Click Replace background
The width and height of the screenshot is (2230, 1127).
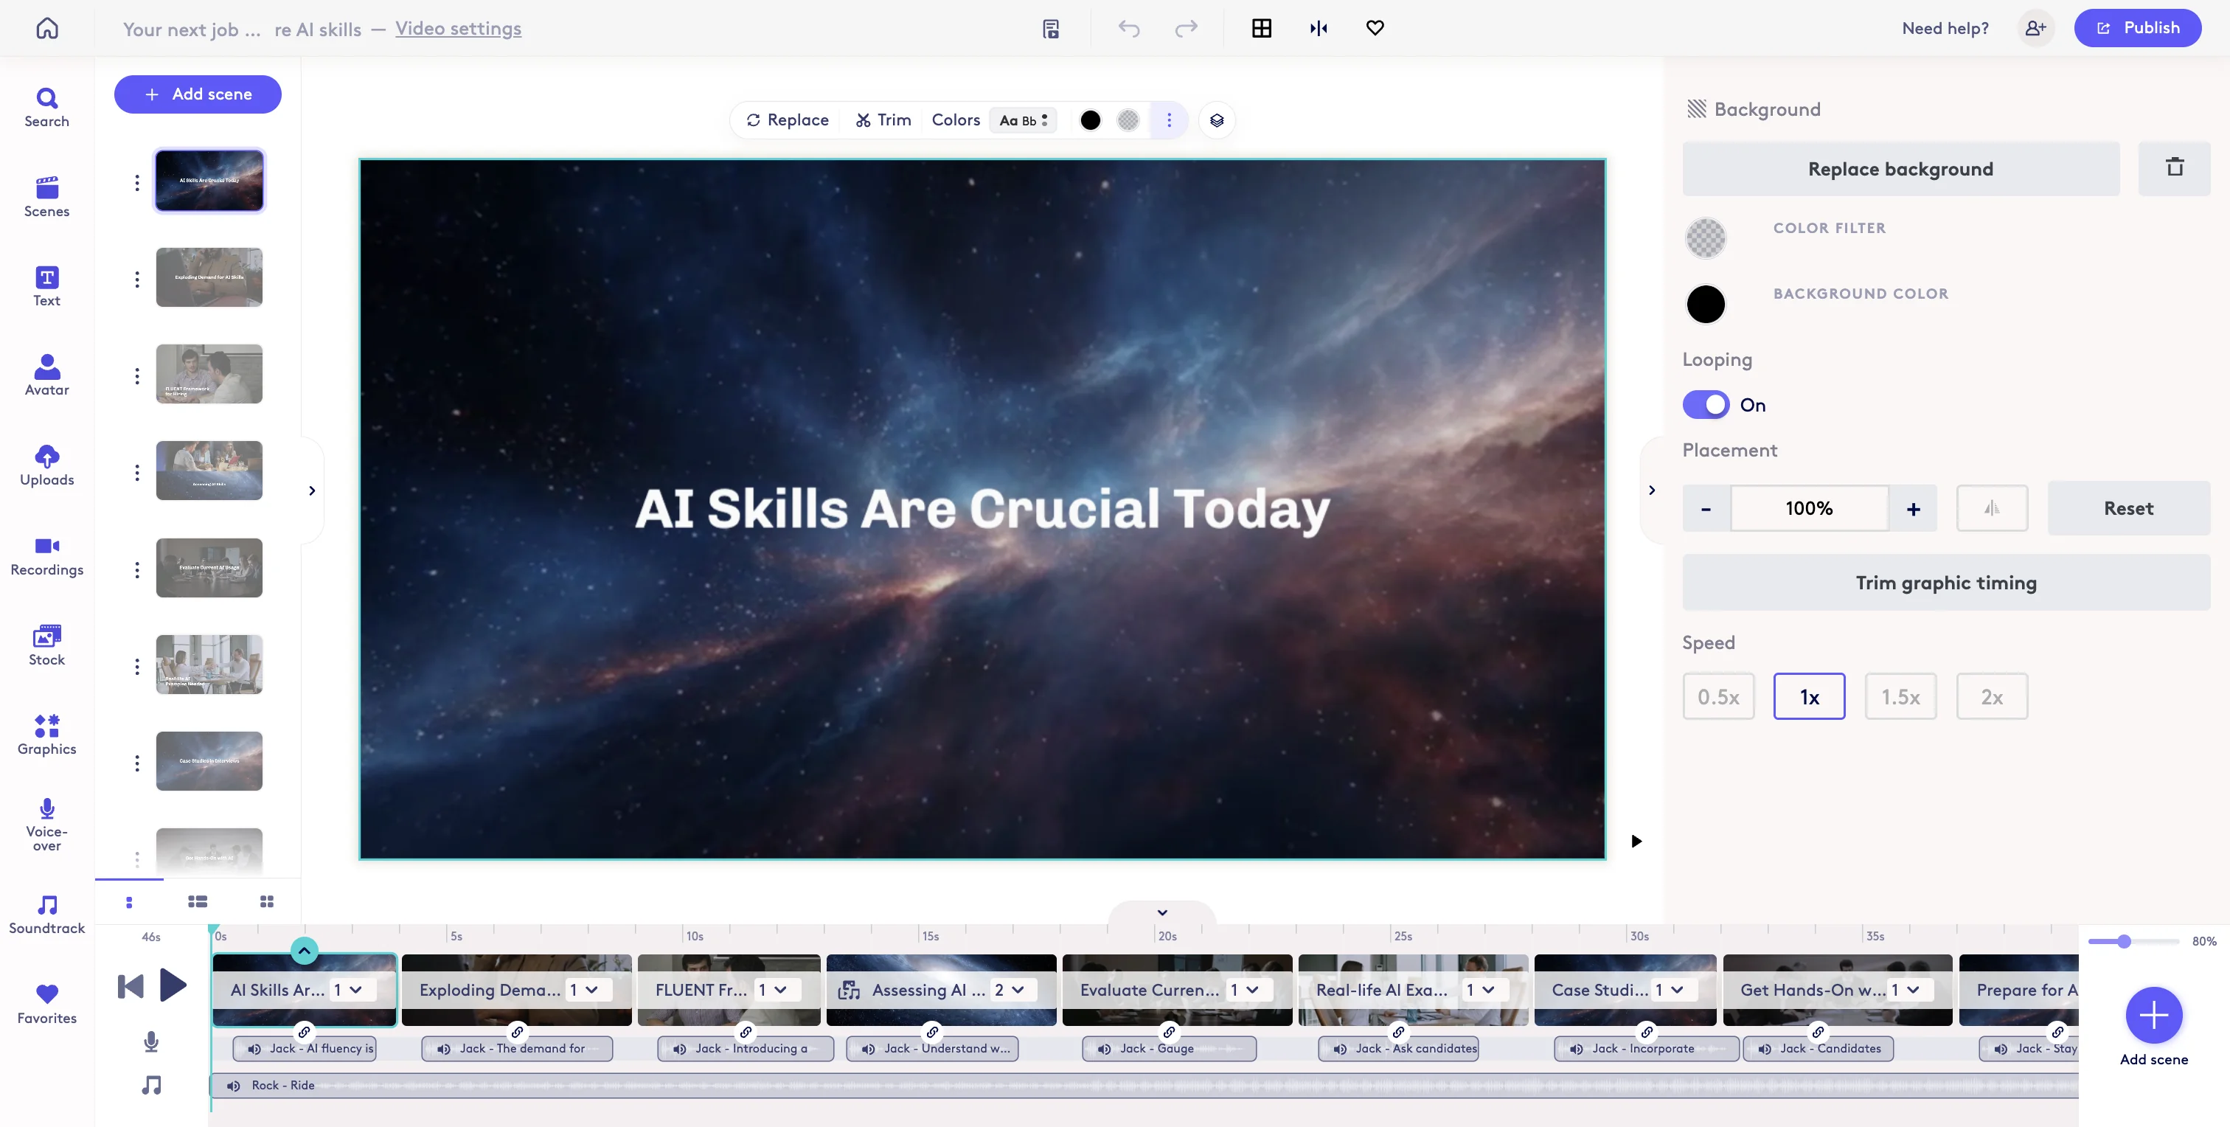click(1900, 169)
